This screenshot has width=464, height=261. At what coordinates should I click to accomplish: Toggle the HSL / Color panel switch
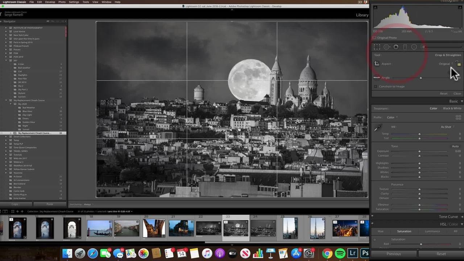click(x=372, y=224)
